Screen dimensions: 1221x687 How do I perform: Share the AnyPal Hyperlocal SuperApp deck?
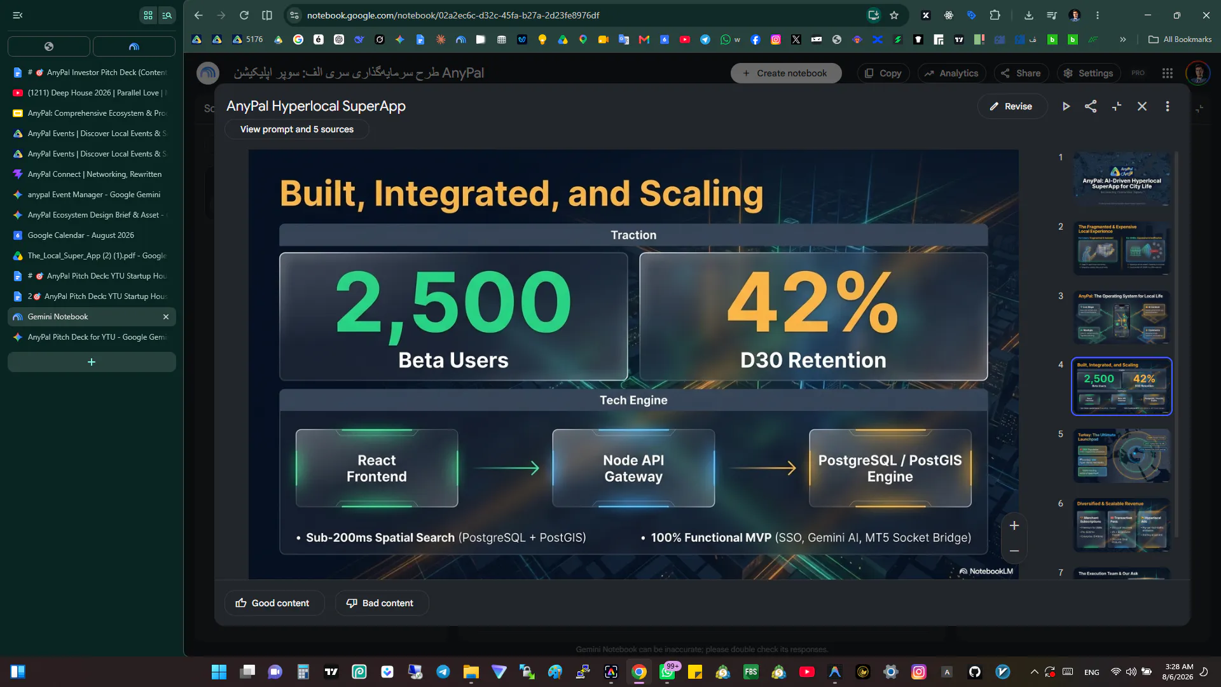pyautogui.click(x=1091, y=106)
